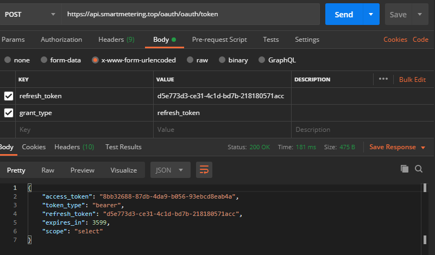The height and width of the screenshot is (255, 435).
Task: Click the d5e773d3 refresh token value cell
Action: tap(222, 96)
